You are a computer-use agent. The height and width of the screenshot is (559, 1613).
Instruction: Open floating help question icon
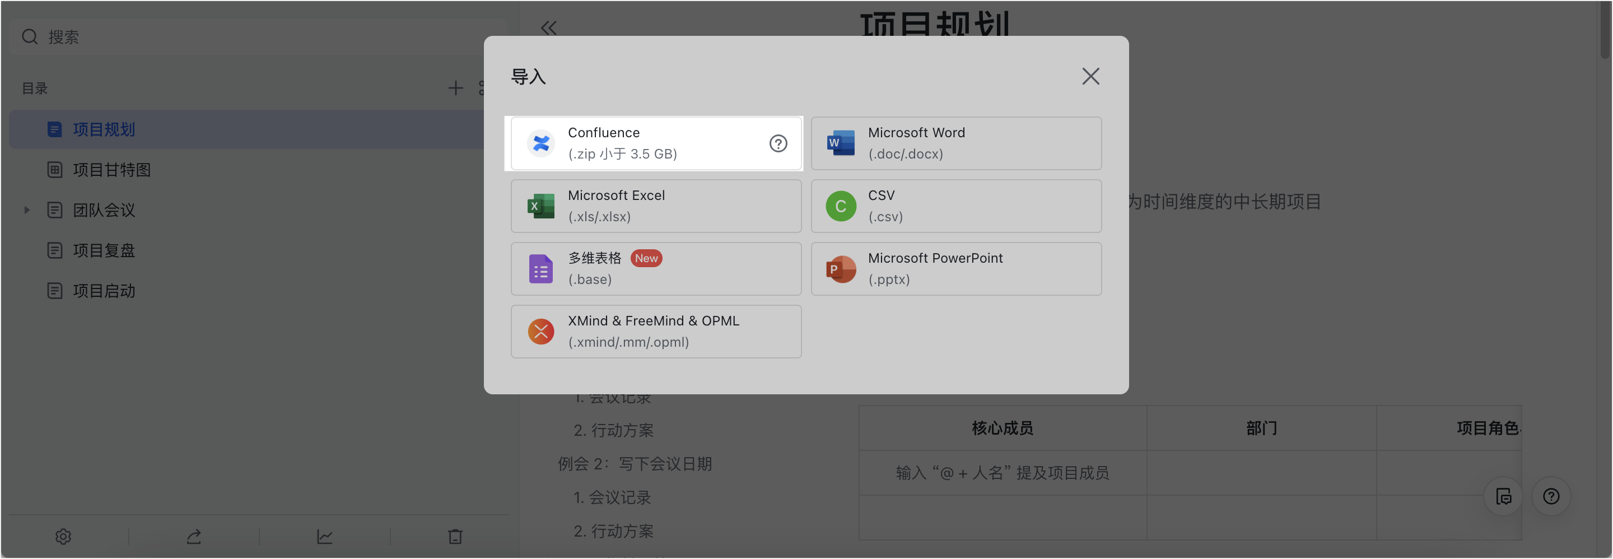(1551, 496)
